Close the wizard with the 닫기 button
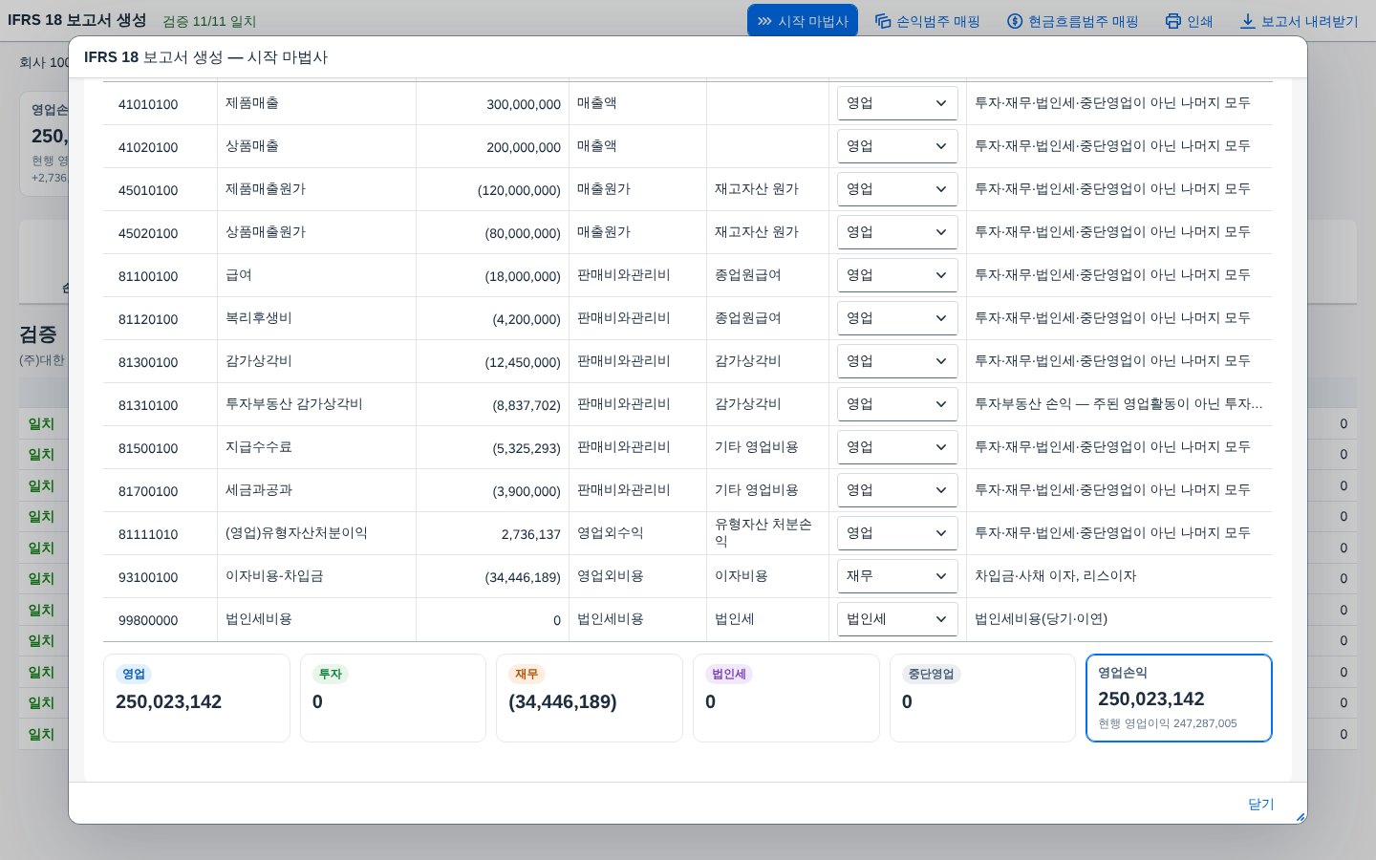The image size is (1376, 860). coord(1261,804)
